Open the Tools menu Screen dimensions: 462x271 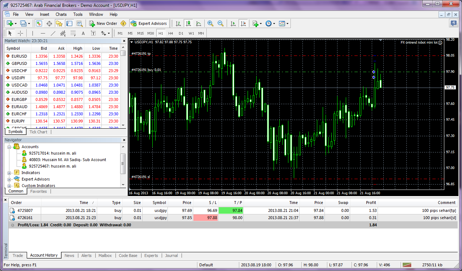[78, 14]
